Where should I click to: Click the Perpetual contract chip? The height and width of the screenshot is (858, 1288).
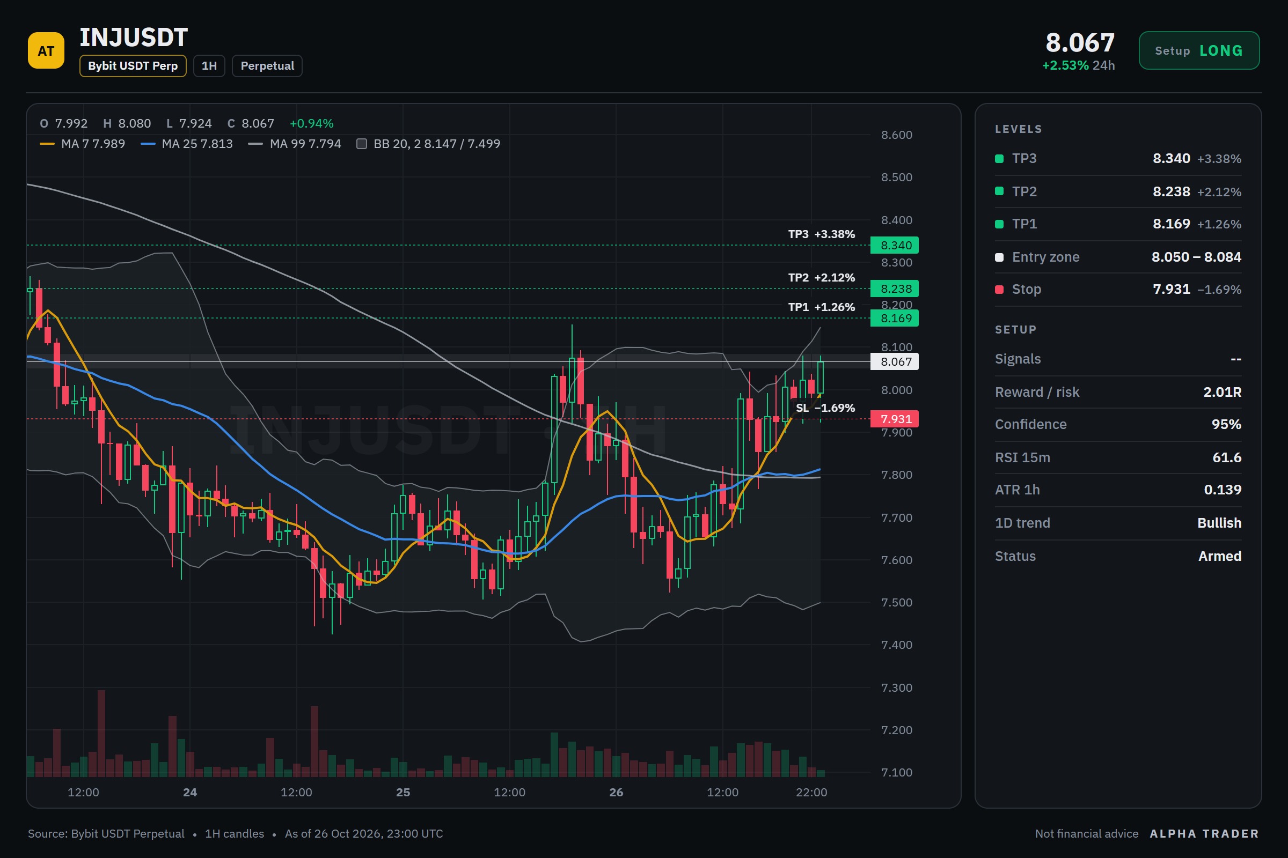tap(267, 65)
